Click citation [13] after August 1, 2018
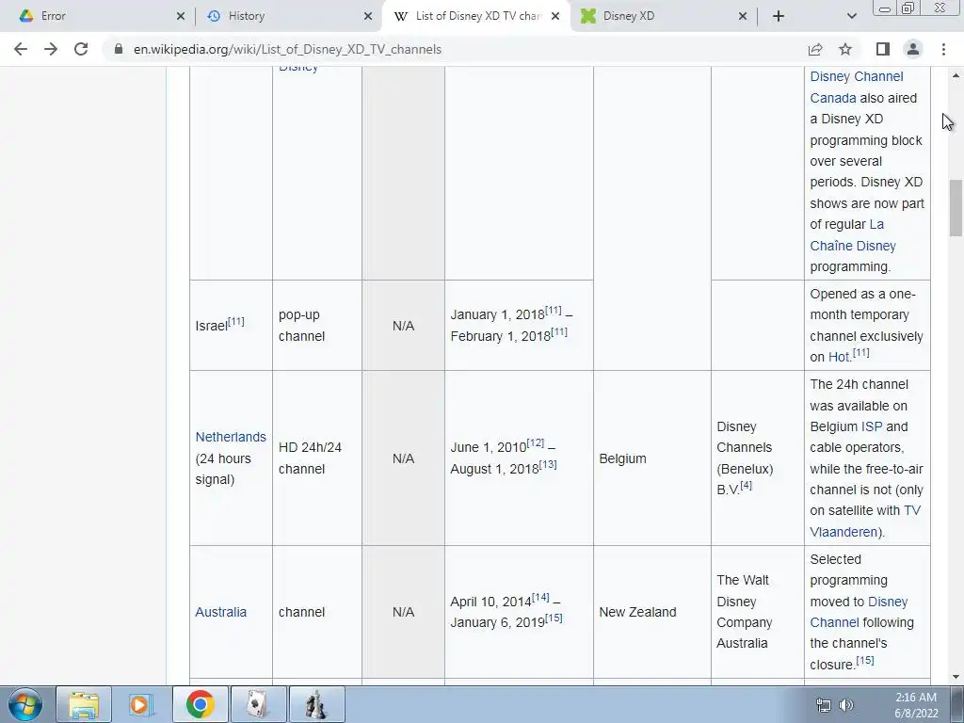The image size is (964, 723). pyautogui.click(x=548, y=464)
